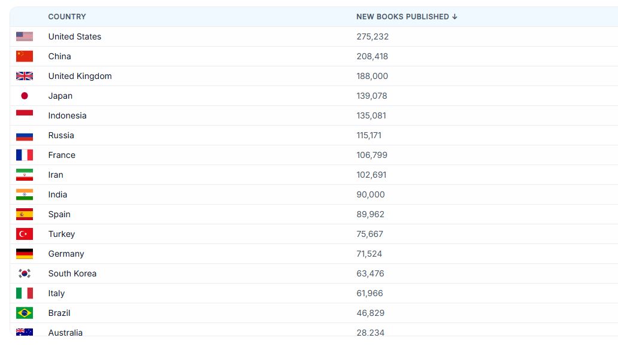Click the value 208,418
Screen dimensions: 618x350
pos(372,56)
